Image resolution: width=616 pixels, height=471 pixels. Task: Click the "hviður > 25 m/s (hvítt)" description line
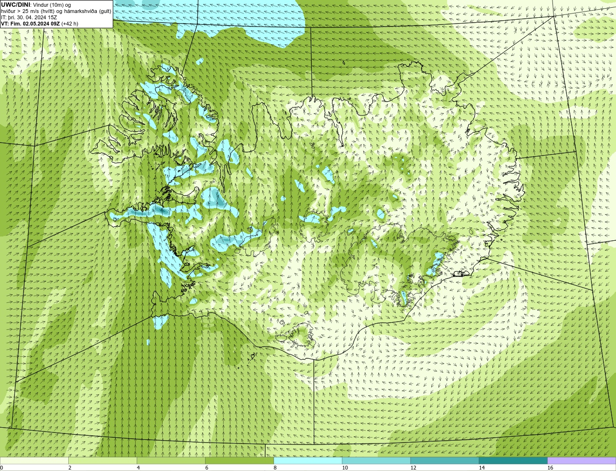(x=56, y=11)
